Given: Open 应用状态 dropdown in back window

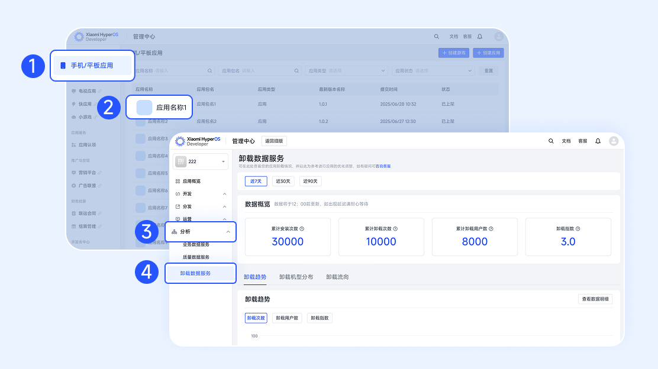Looking at the screenshot, I should (x=433, y=71).
